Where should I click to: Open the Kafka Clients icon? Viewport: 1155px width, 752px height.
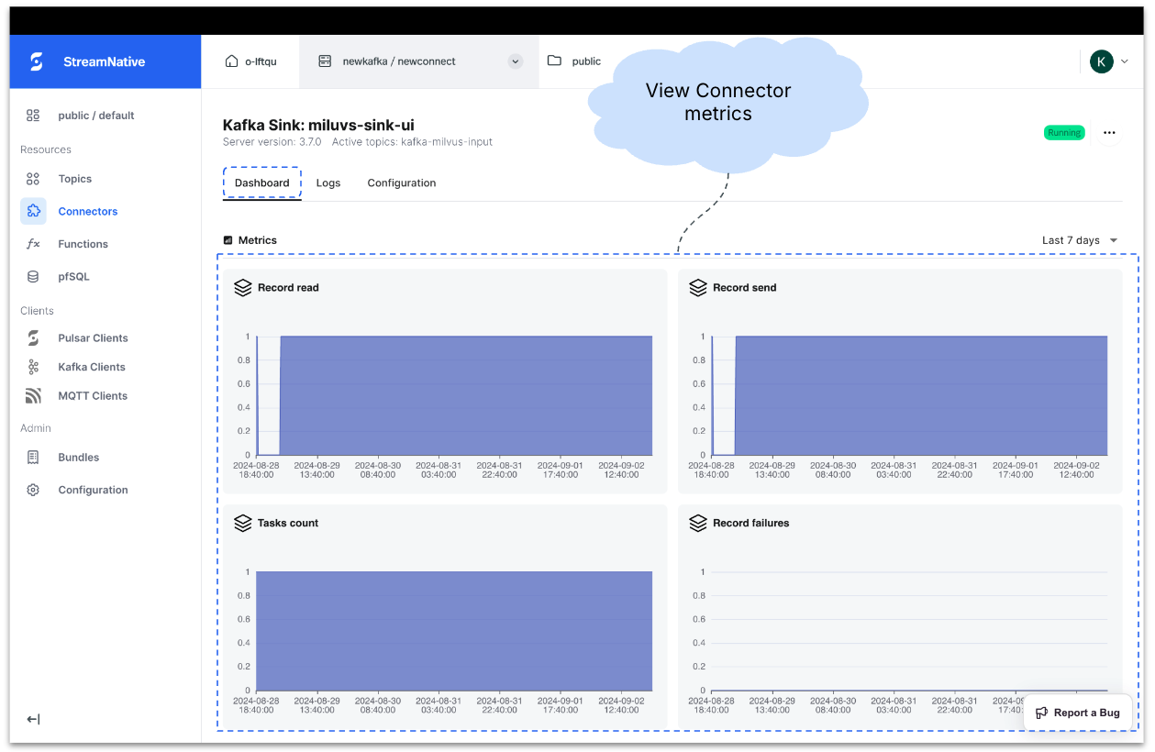(x=33, y=367)
